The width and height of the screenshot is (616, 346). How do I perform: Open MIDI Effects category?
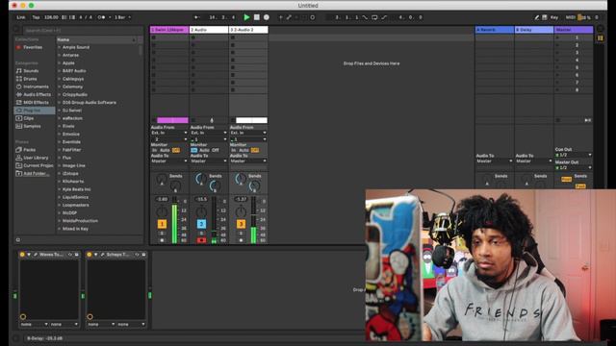point(36,103)
